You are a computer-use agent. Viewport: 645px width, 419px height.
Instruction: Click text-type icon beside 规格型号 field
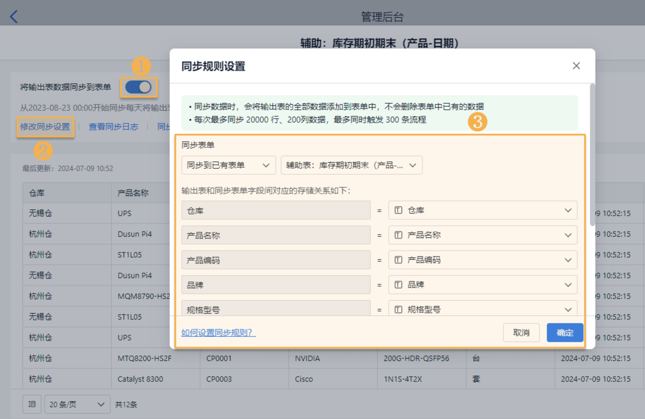point(398,309)
